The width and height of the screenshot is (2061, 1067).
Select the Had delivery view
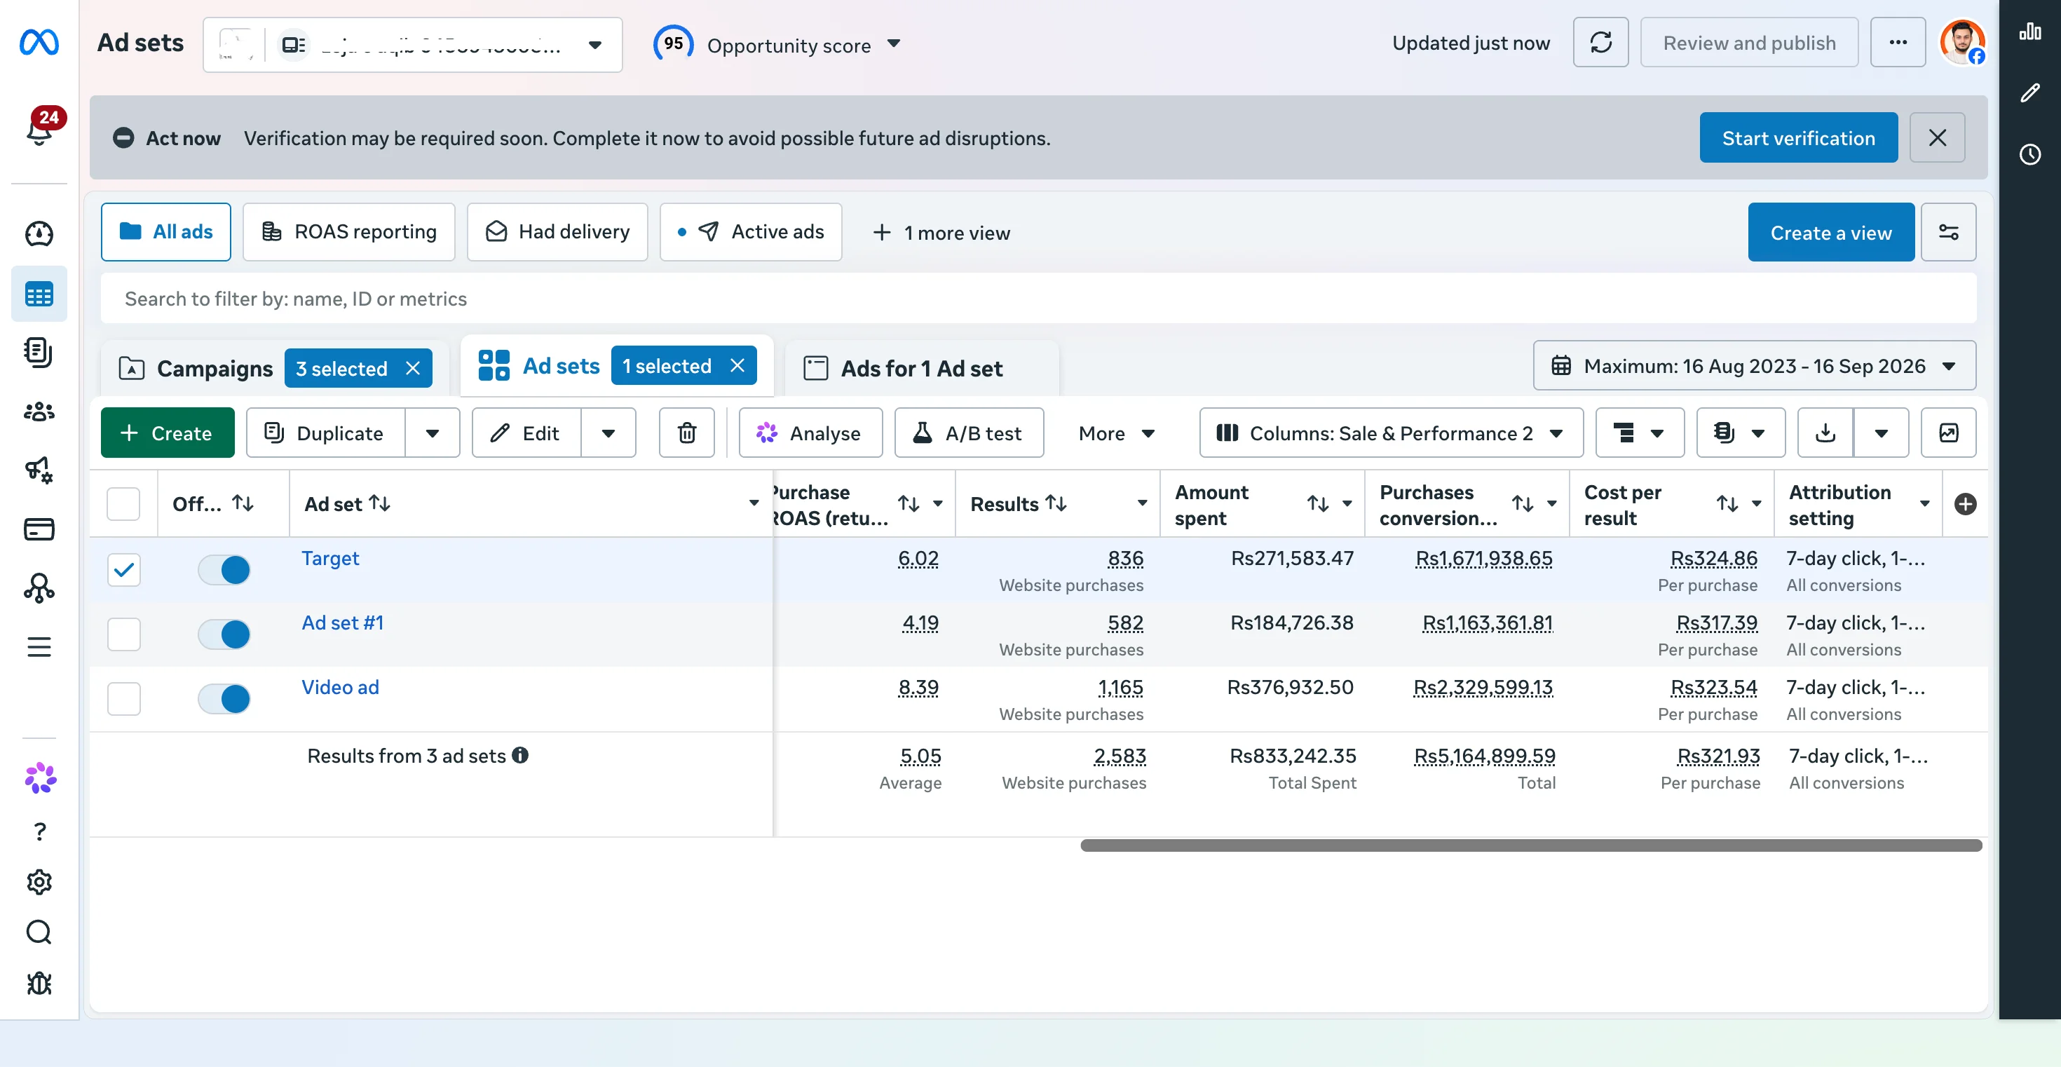pyautogui.click(x=557, y=232)
